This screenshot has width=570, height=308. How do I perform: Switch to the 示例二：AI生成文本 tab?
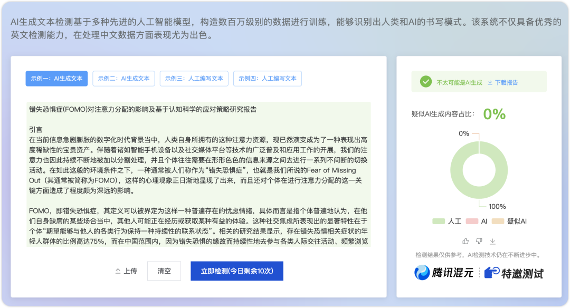pyautogui.click(x=124, y=78)
